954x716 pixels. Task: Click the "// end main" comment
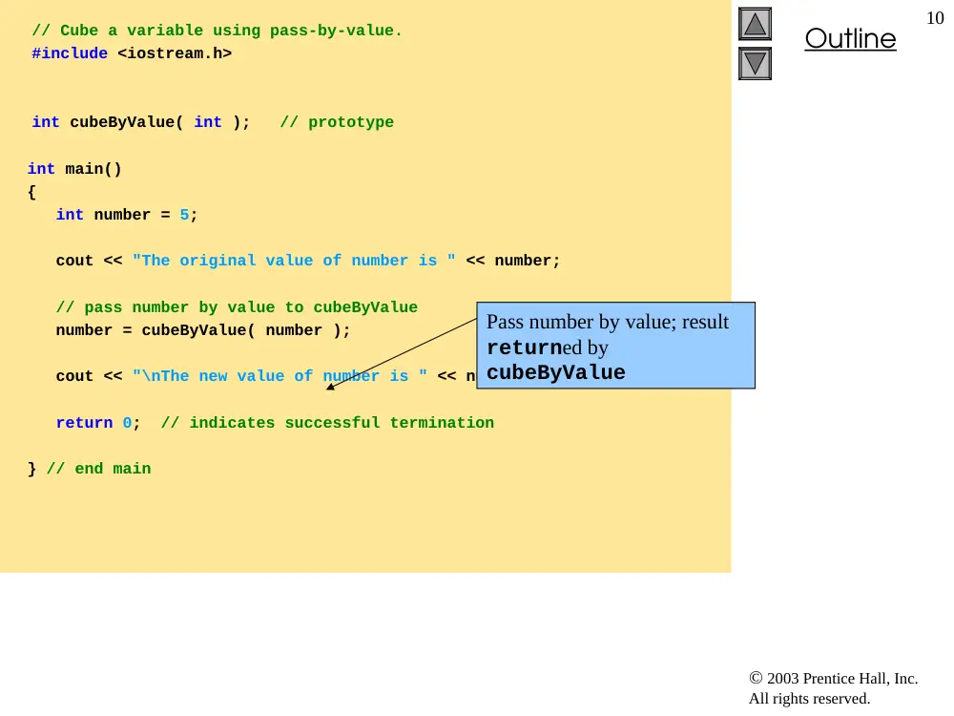98,469
